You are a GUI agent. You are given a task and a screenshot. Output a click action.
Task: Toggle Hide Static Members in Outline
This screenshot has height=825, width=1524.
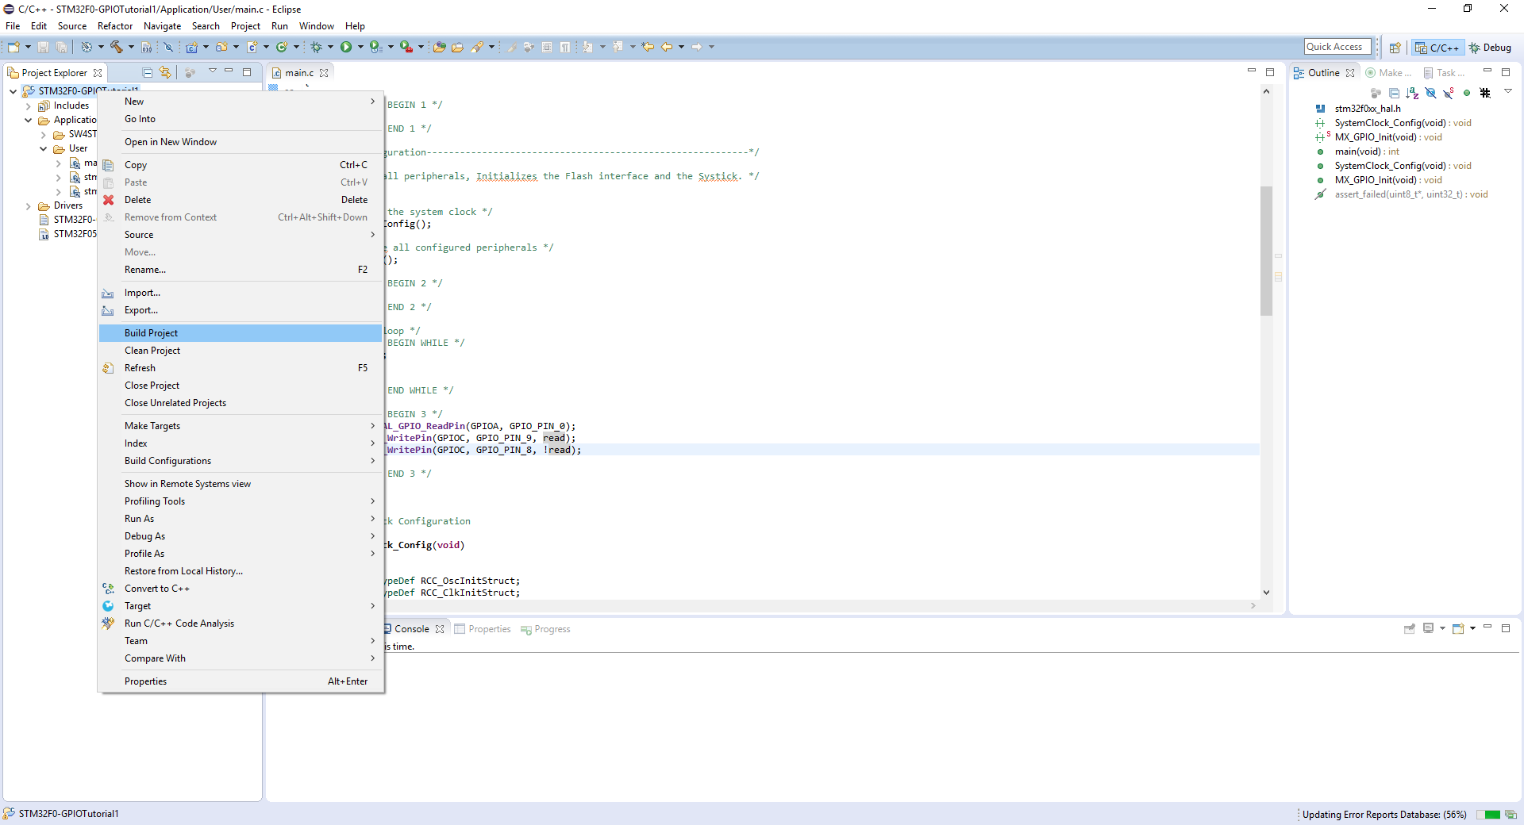[x=1449, y=94]
